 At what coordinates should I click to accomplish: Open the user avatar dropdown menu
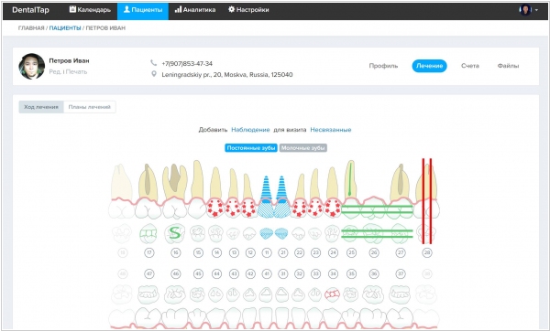coord(529,10)
